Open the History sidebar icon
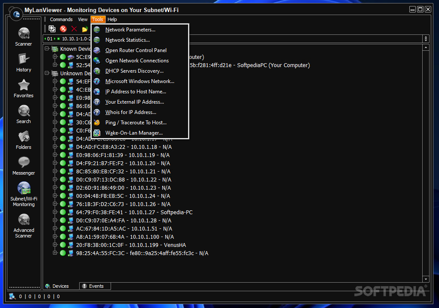Viewport: 439px width, 308px height. 24,59
